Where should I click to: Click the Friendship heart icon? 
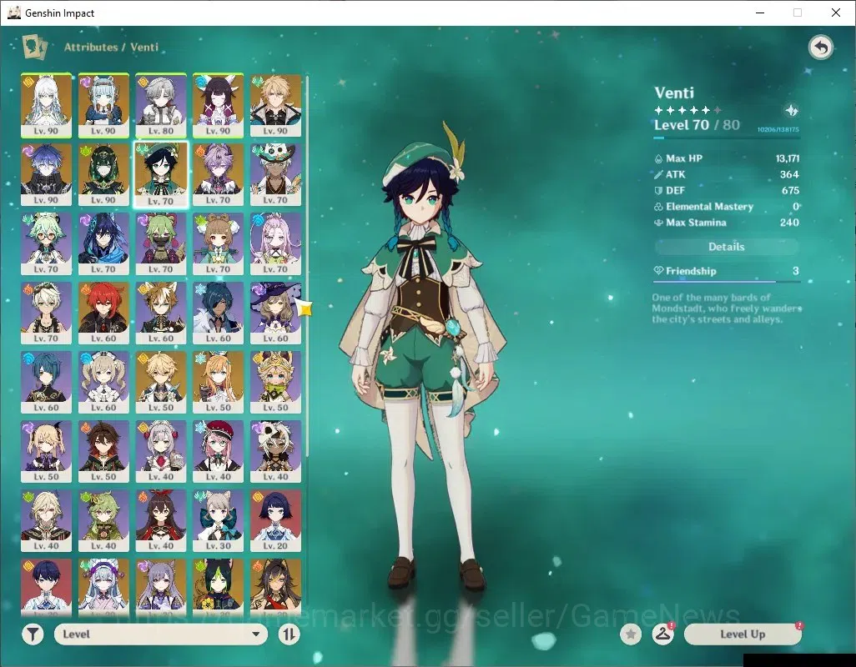[658, 271]
